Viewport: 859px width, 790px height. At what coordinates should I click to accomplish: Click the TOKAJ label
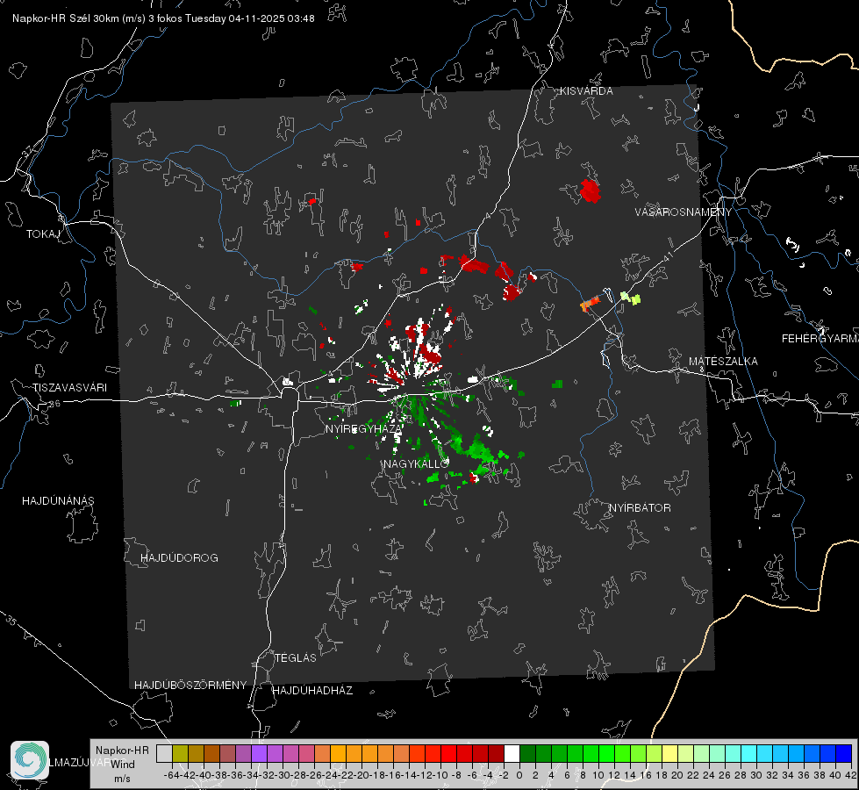pos(43,234)
